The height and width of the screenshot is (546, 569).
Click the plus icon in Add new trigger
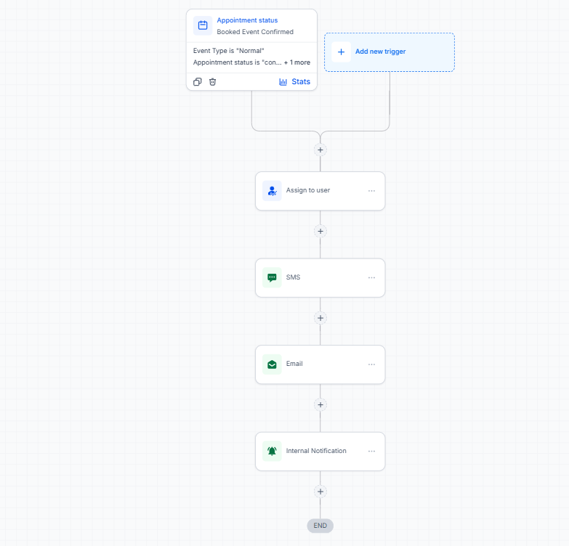point(341,52)
